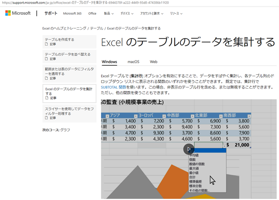Switch to the macOS tab

click(x=133, y=62)
